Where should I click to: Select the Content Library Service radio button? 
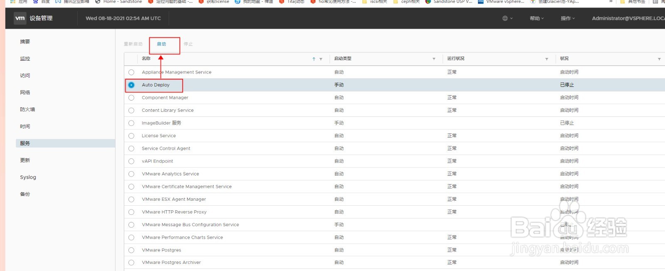[x=131, y=111]
